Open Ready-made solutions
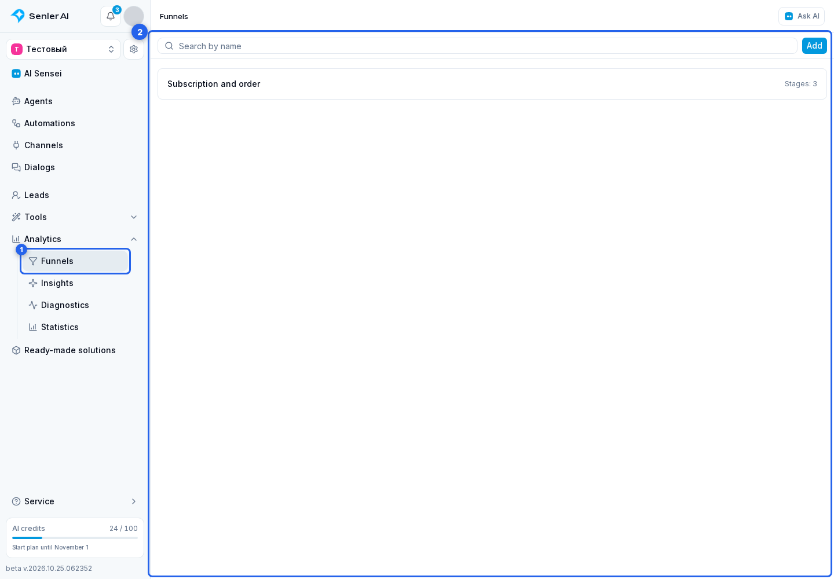This screenshot has height=579, width=834. point(75,350)
